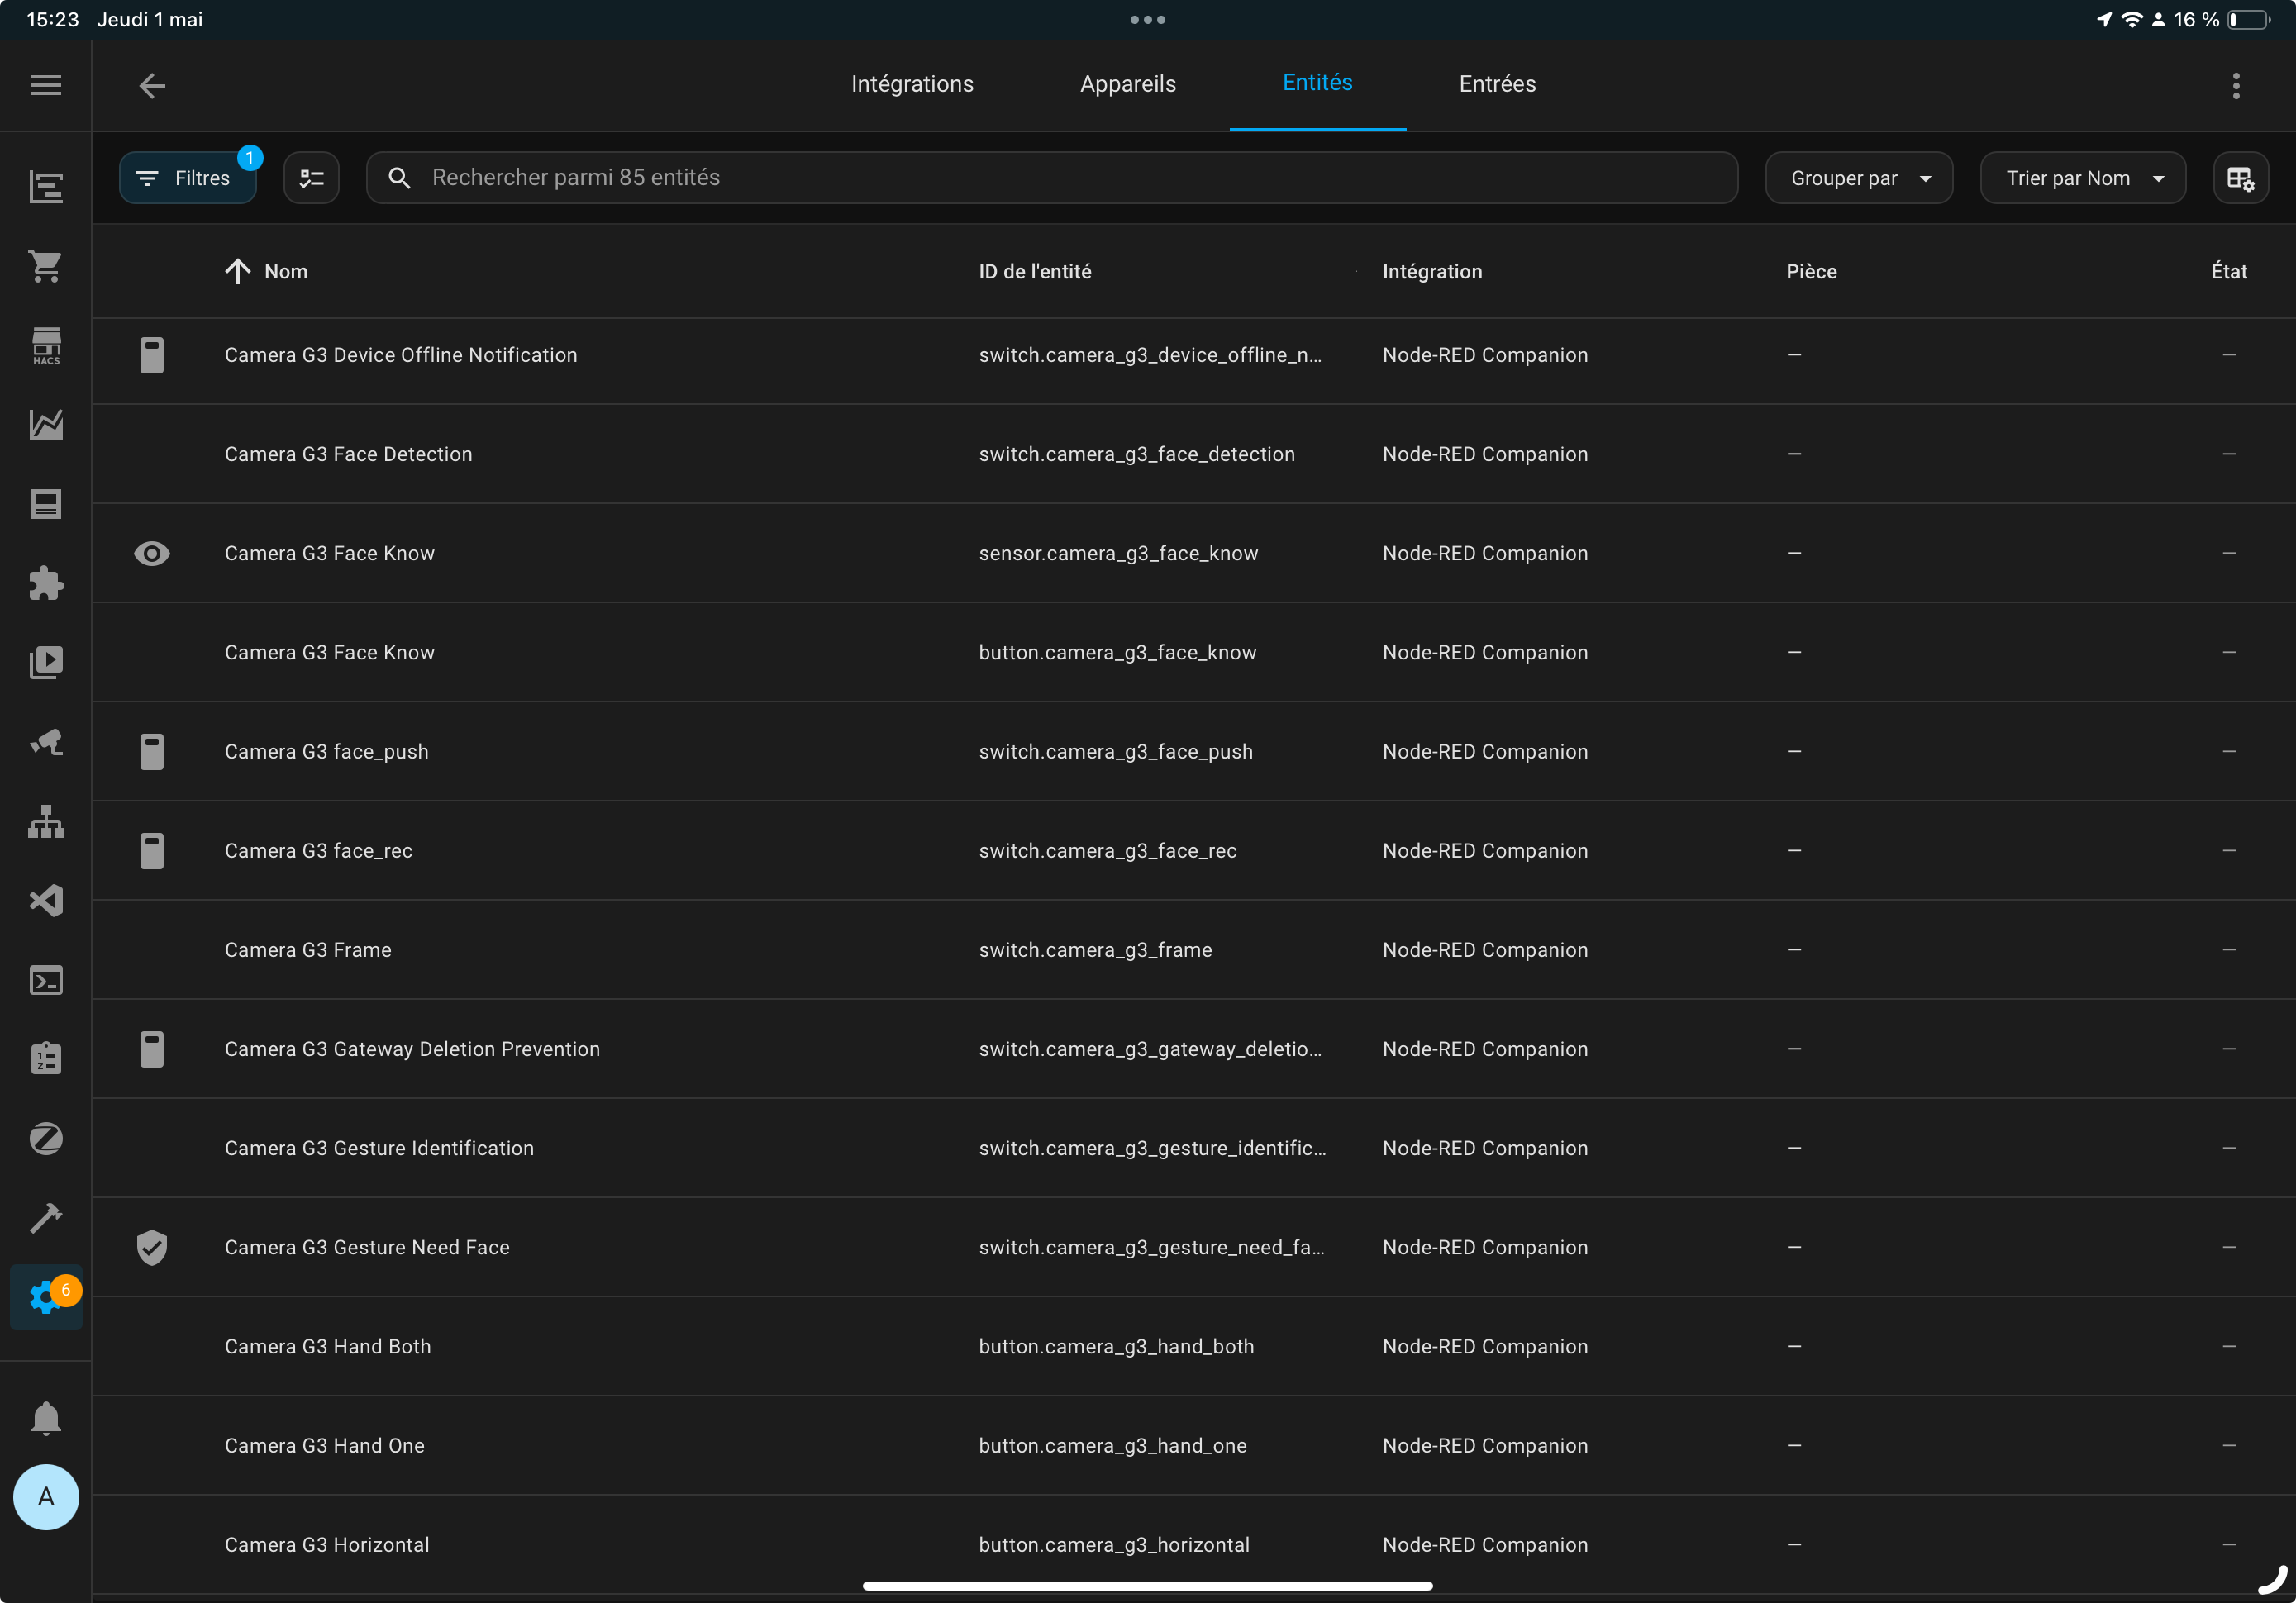Screen dimensions: 2296x1603
Task: Go back with the arrow button
Action: pyautogui.click(x=152, y=86)
